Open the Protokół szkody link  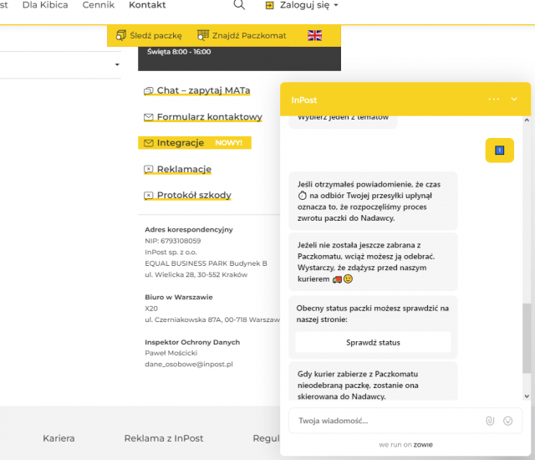[194, 195]
